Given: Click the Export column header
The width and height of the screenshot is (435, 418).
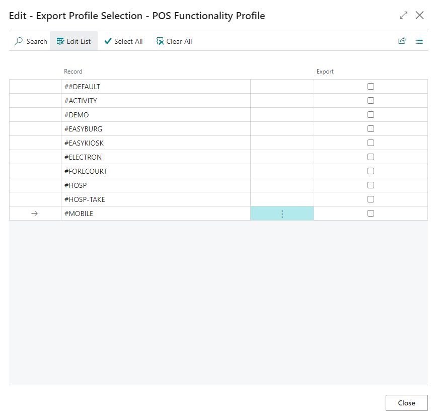Looking at the screenshot, I should pos(325,72).
